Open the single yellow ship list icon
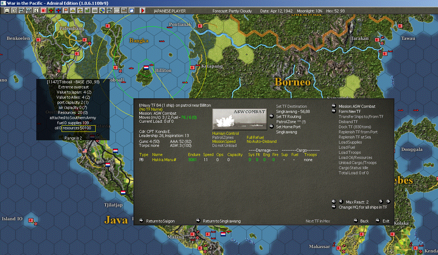Screen dimensions: 438x255 73,11
